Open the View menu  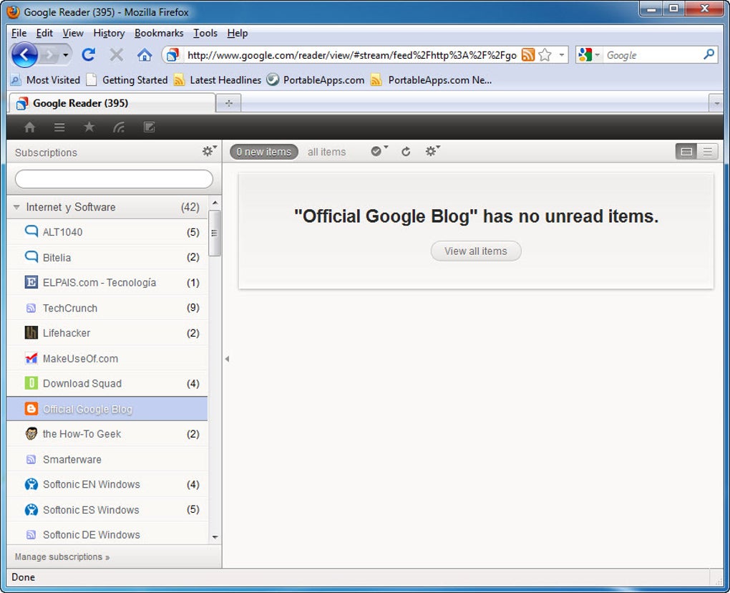(x=73, y=33)
